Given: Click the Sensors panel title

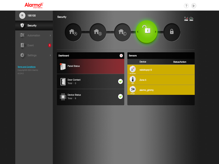Looking at the screenshot, I should pyautogui.click(x=133, y=56).
